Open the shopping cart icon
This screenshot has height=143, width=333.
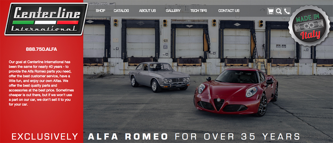point(271,11)
